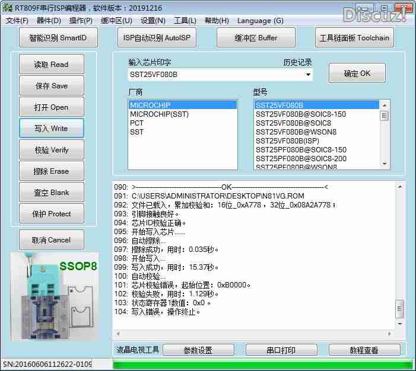
Task: Start 校验 Verify operation
Action: click(x=52, y=150)
